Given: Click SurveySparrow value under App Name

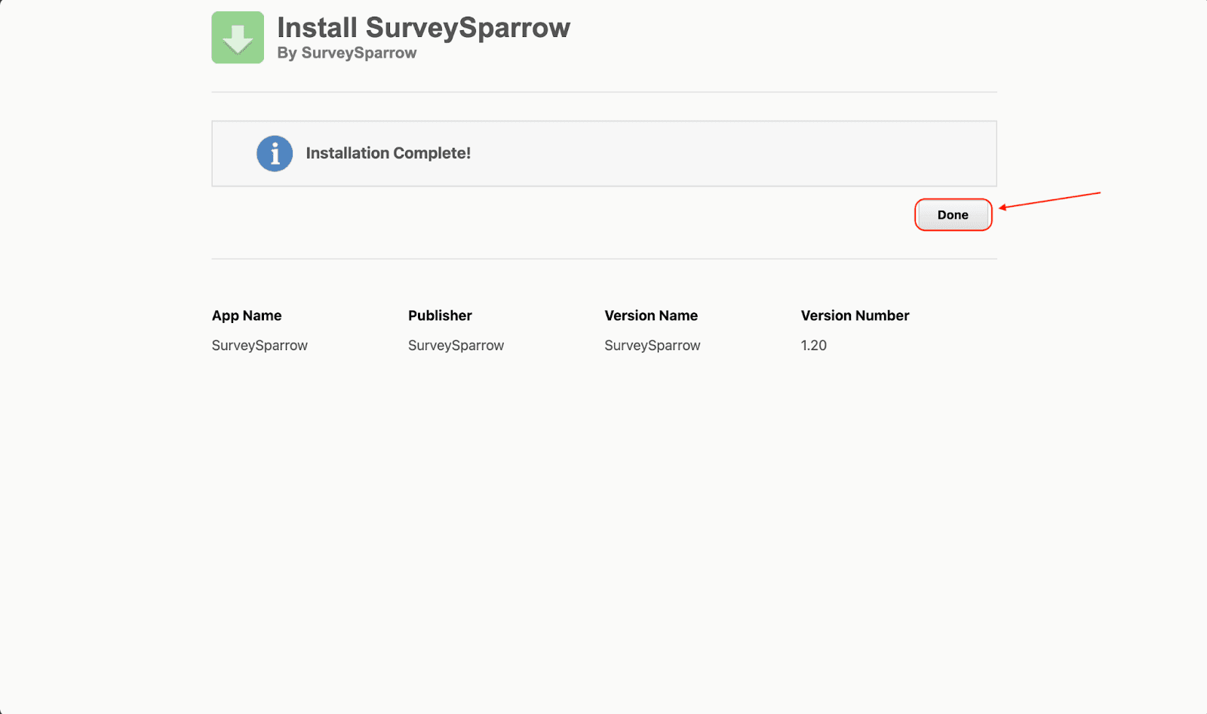Looking at the screenshot, I should click(260, 346).
